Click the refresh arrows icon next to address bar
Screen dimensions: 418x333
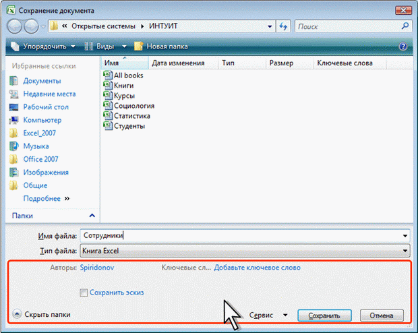282,26
